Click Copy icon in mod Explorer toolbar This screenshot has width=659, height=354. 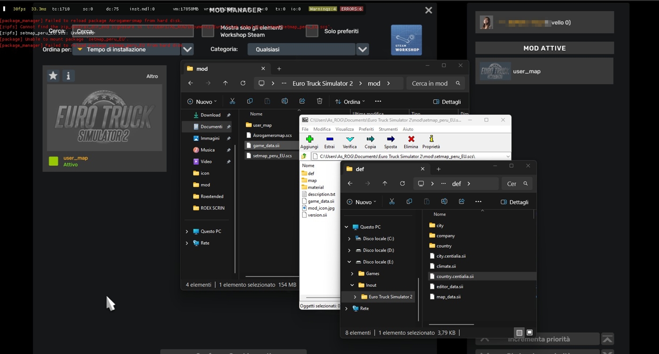[x=249, y=102]
